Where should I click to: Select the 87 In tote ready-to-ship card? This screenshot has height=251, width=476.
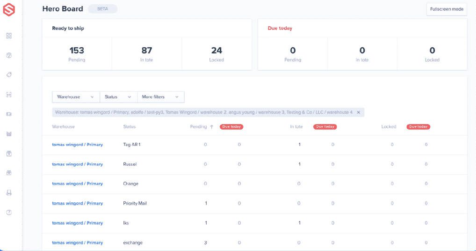(147, 54)
